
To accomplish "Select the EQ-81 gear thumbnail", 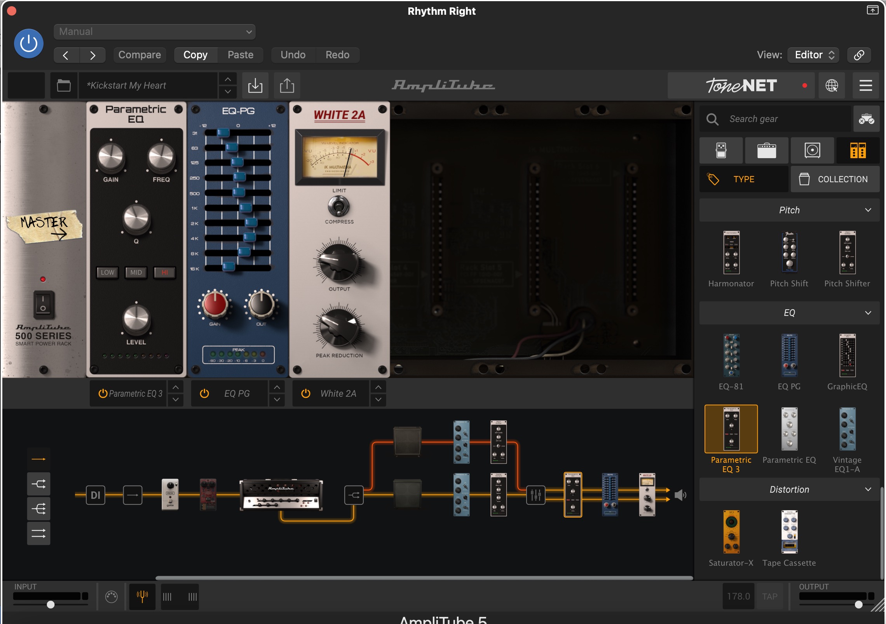I will [731, 355].
